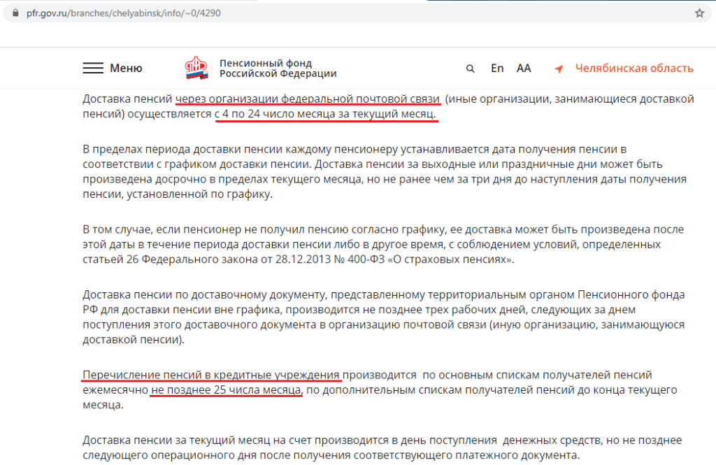Screen dimensions: 716x465
Task: Click Пенсионный фонд Российской Федерации title
Action: click(x=278, y=68)
